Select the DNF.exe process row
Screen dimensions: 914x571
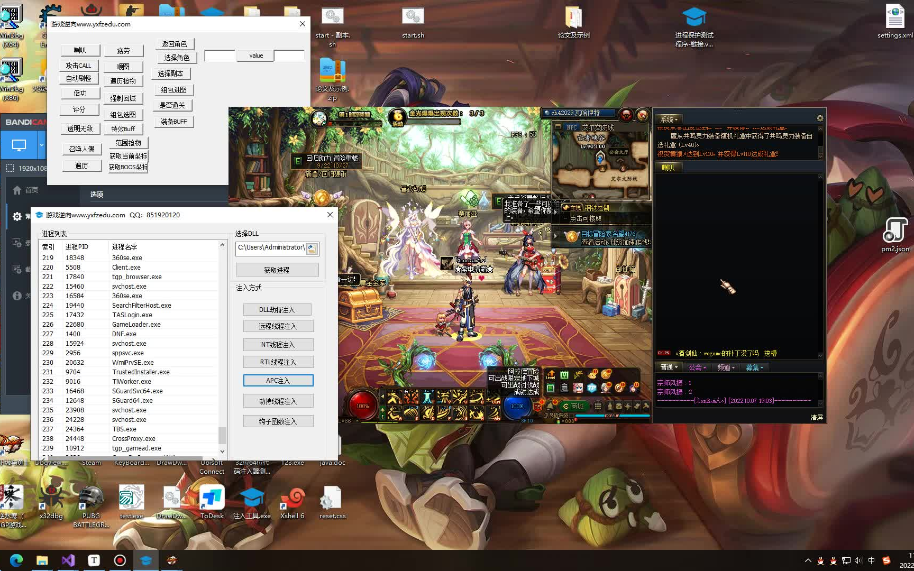coord(130,334)
